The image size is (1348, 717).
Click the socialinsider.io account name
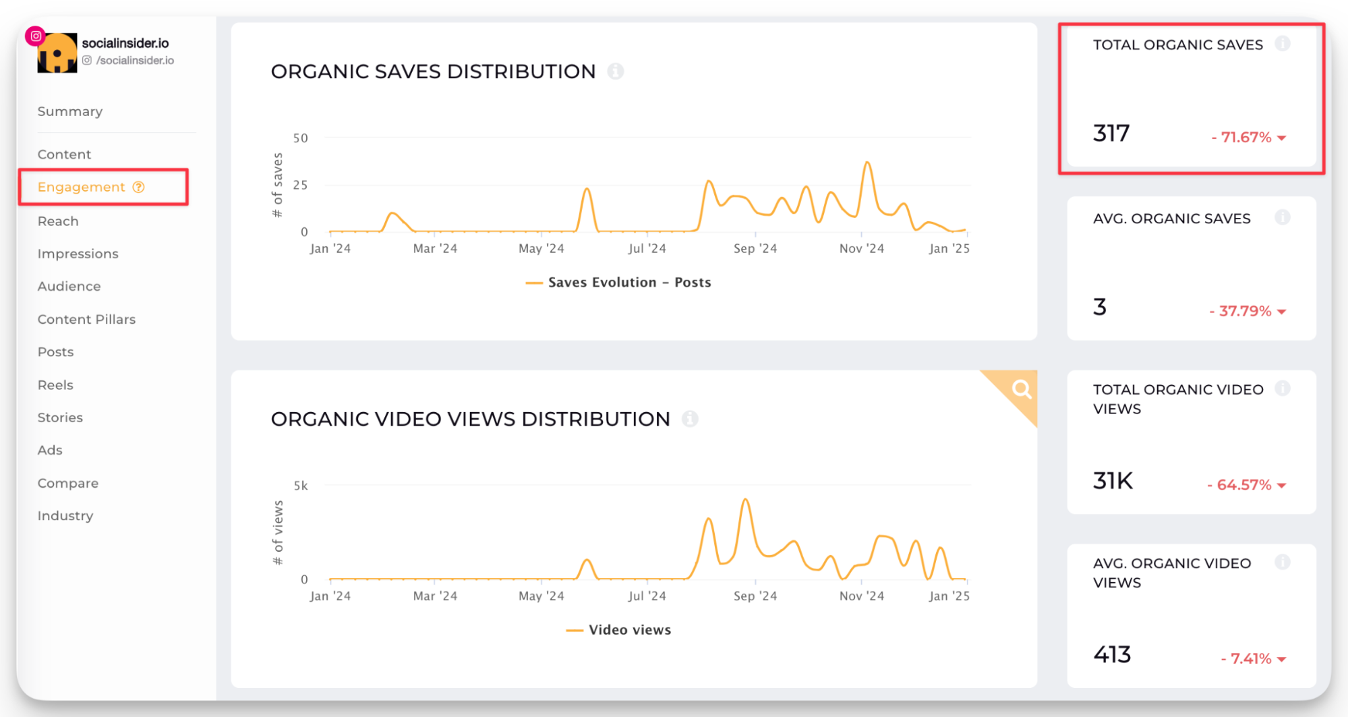pos(125,42)
